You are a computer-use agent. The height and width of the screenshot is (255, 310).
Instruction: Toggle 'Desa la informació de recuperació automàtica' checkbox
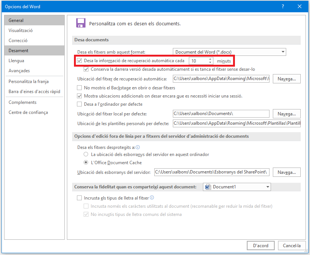click(x=79, y=61)
